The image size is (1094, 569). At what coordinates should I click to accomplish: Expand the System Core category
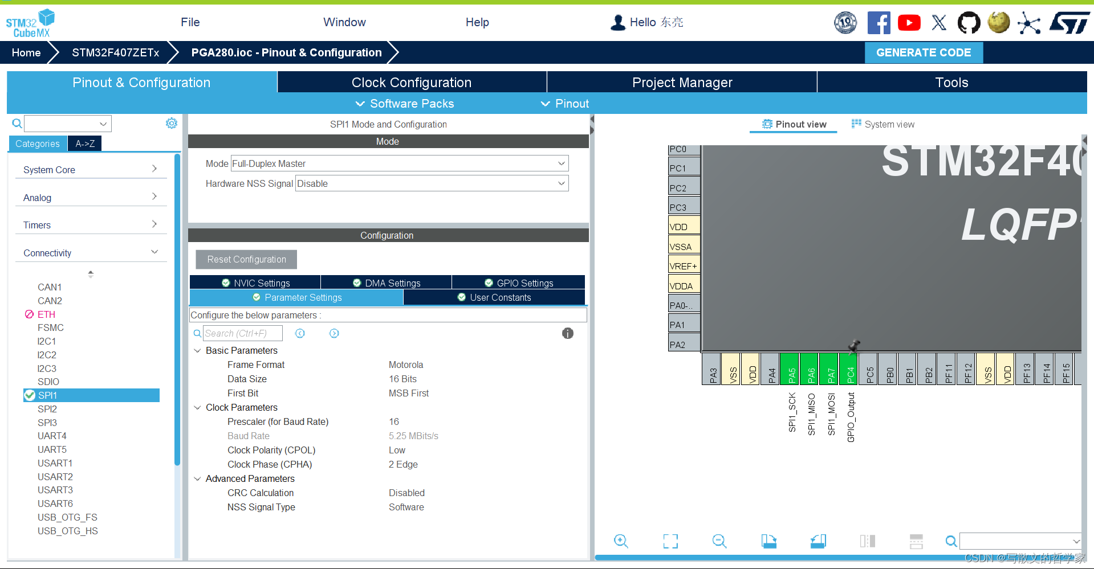pyautogui.click(x=91, y=170)
